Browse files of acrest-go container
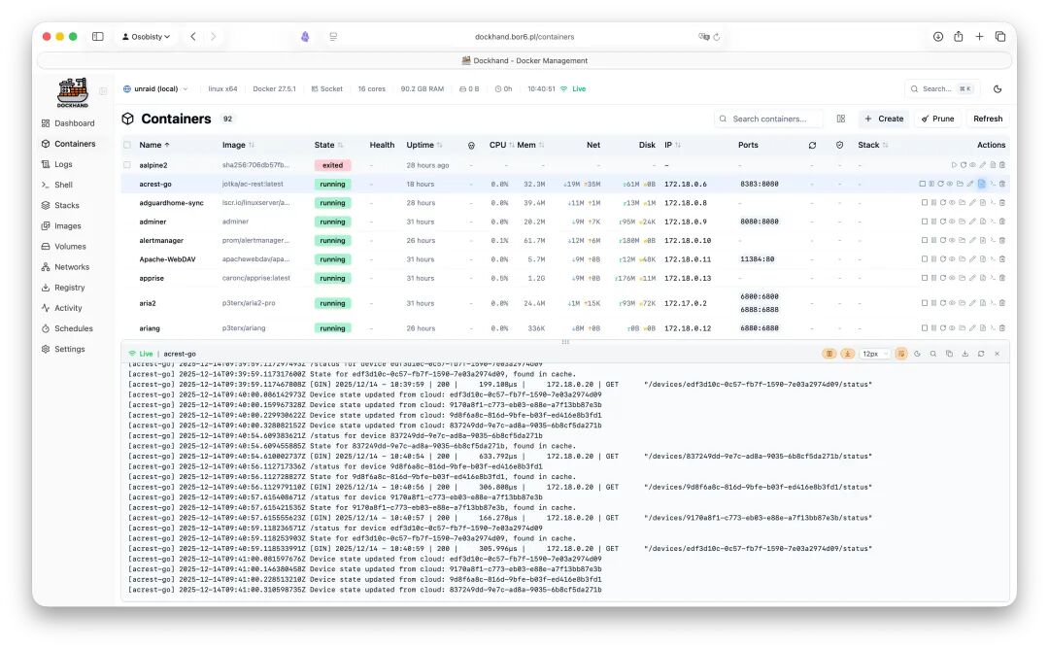Image resolution: width=1049 pixels, height=649 pixels. click(960, 184)
